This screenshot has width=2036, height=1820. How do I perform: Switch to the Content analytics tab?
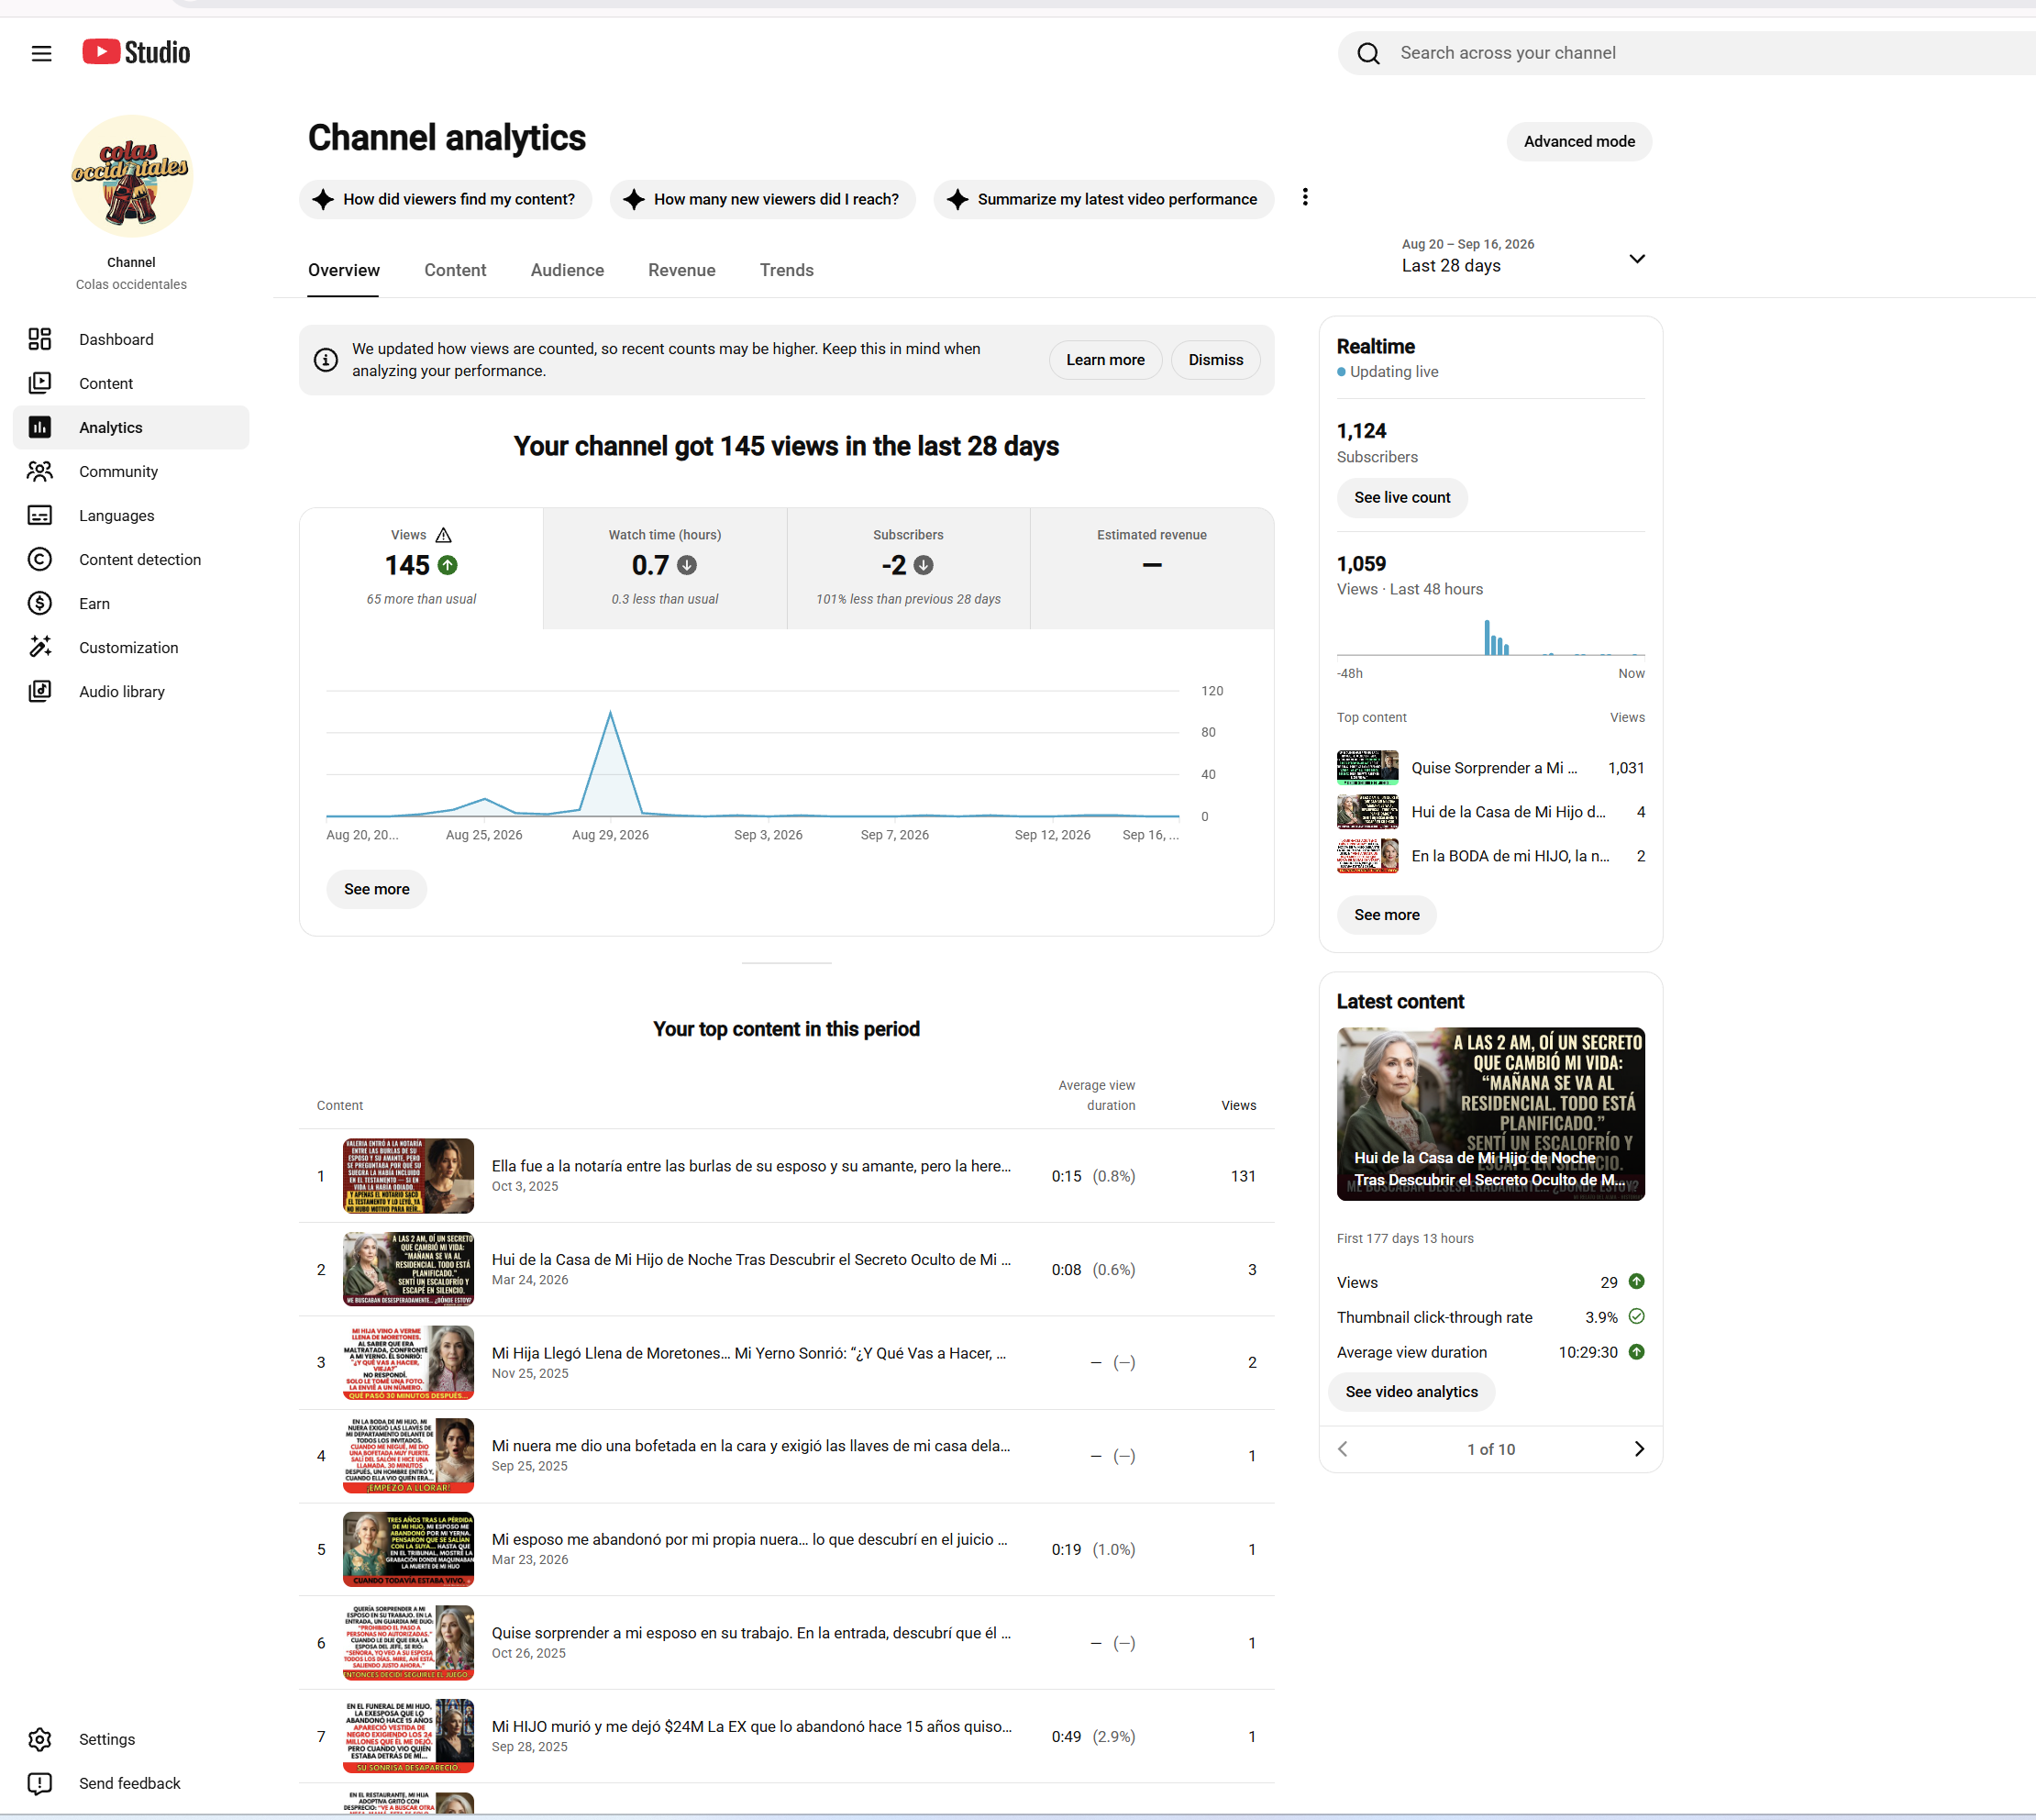pyautogui.click(x=455, y=270)
